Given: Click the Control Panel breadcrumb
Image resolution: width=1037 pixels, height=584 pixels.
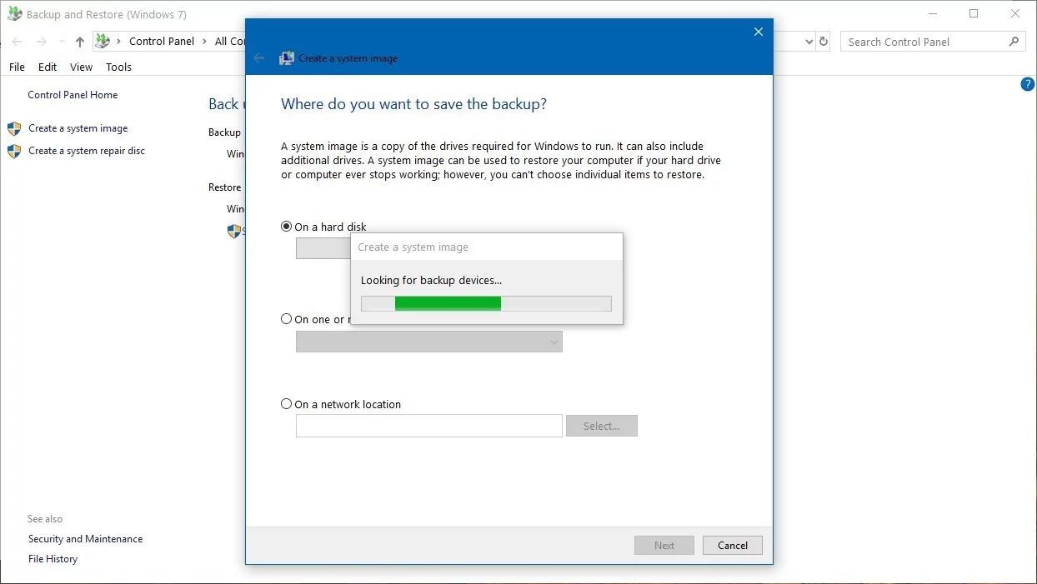Looking at the screenshot, I should (x=162, y=42).
